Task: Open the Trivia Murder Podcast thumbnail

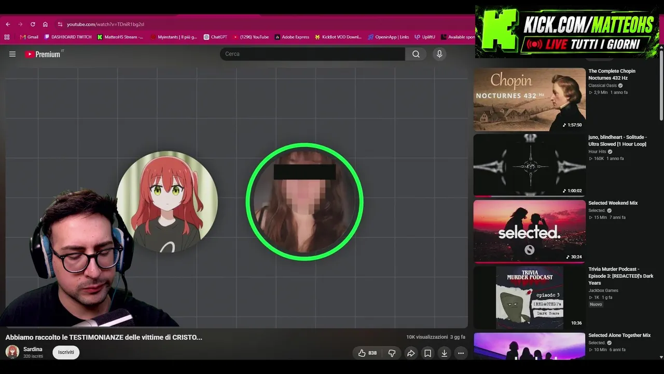Action: (x=529, y=298)
